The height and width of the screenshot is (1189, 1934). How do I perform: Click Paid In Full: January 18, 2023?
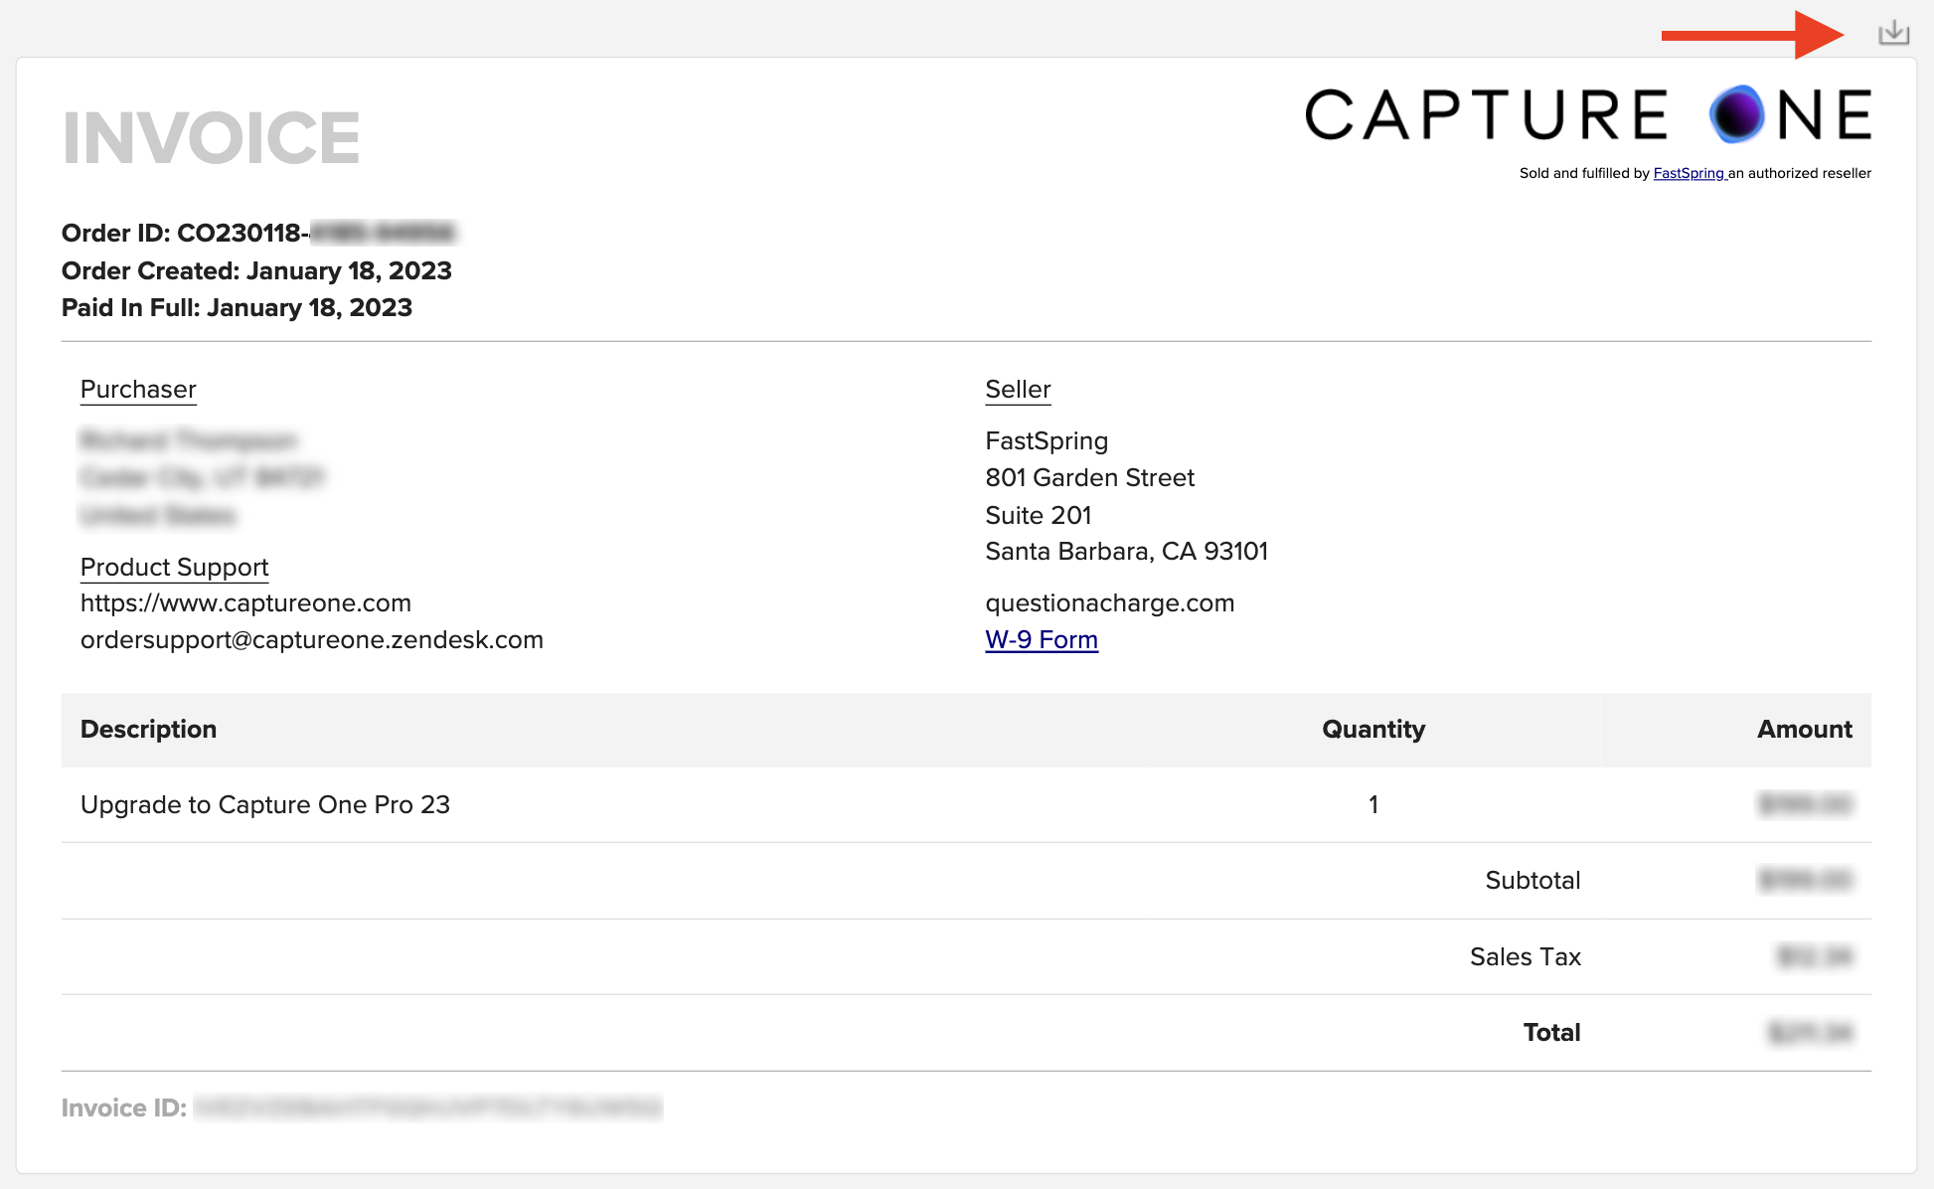click(237, 307)
